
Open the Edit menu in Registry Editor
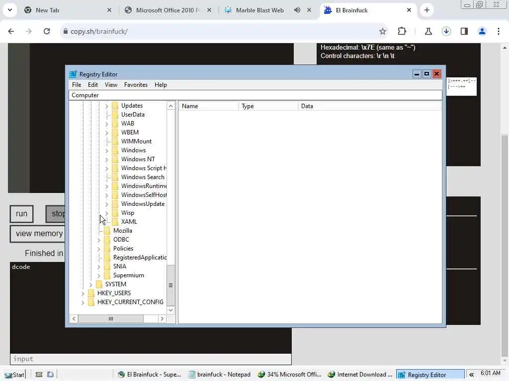pos(93,85)
